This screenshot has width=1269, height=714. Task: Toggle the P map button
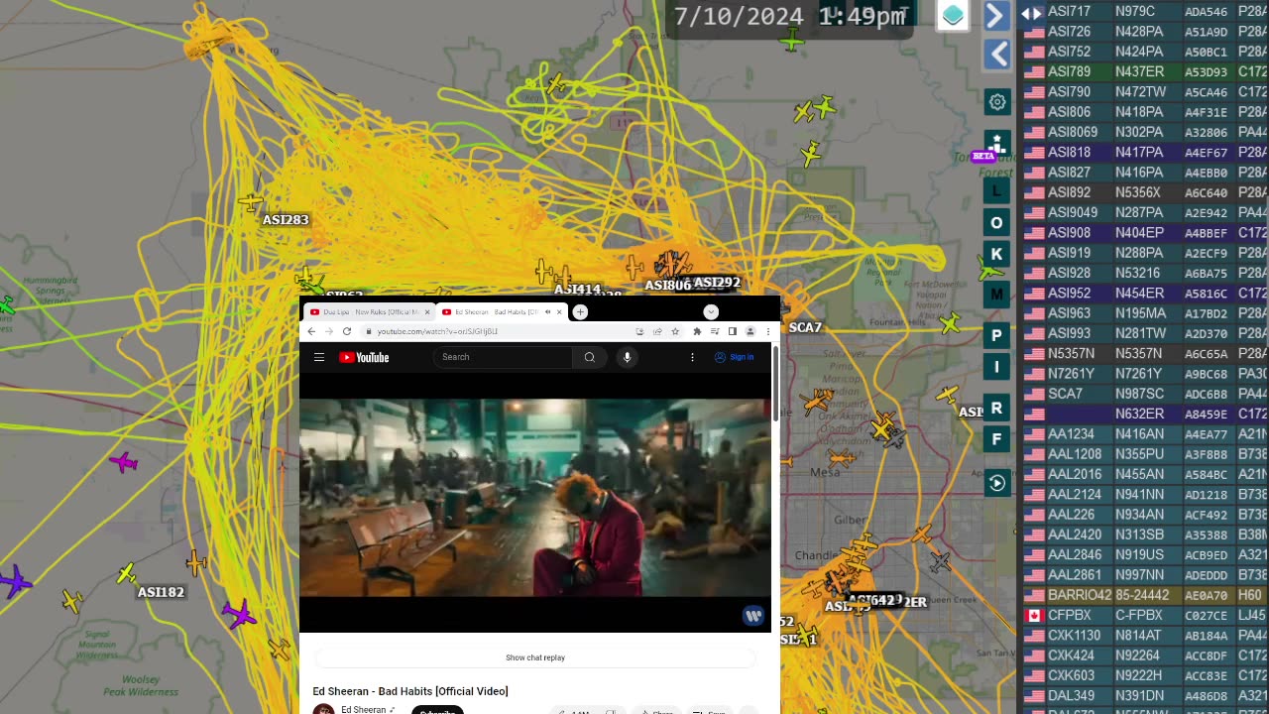pyautogui.click(x=996, y=335)
